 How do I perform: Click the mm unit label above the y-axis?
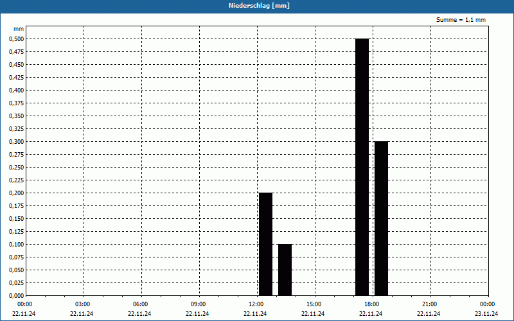pos(19,29)
